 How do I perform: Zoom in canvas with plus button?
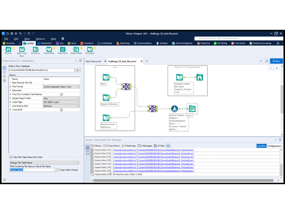click(x=277, y=68)
